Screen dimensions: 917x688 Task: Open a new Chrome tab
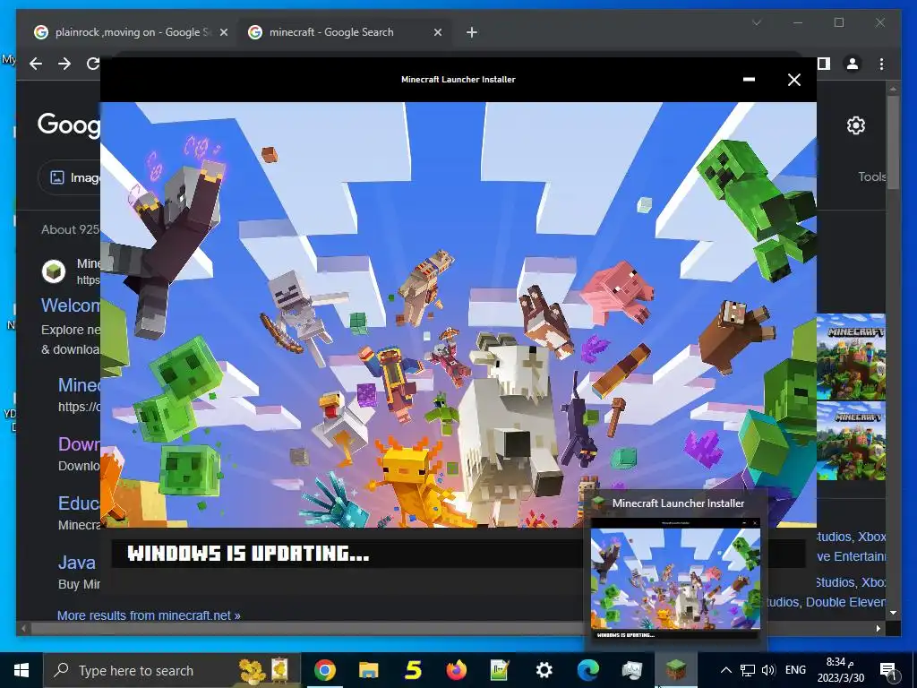472,33
